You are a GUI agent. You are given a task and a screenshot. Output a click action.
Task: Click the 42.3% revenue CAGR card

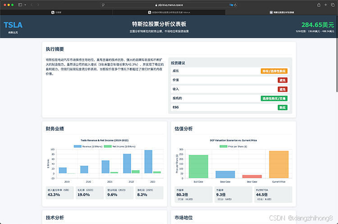point(59,193)
